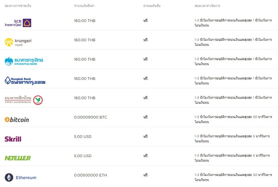This screenshot has width=278, height=187.
Task: Click the 0.00009000 BTC minimum amount
Action: click(91, 117)
